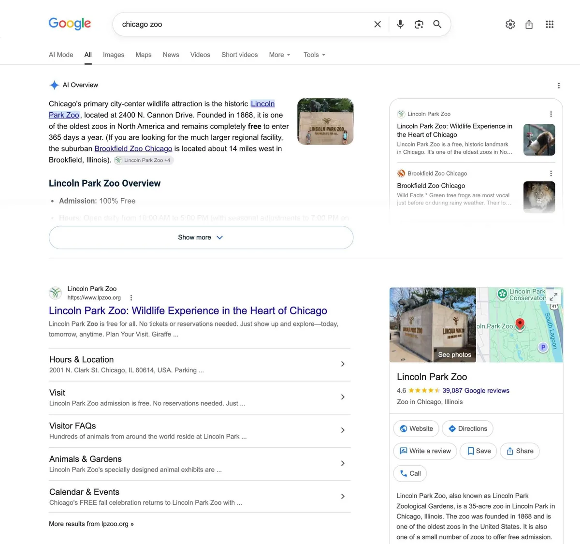
Task: Click the lion thumbnail on Brookfield card
Action: tap(539, 197)
